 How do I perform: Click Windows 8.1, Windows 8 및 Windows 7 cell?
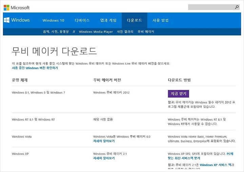(x=38, y=93)
